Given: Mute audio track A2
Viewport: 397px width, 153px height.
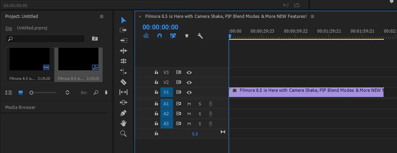Looking at the screenshot, I should (x=189, y=114).
